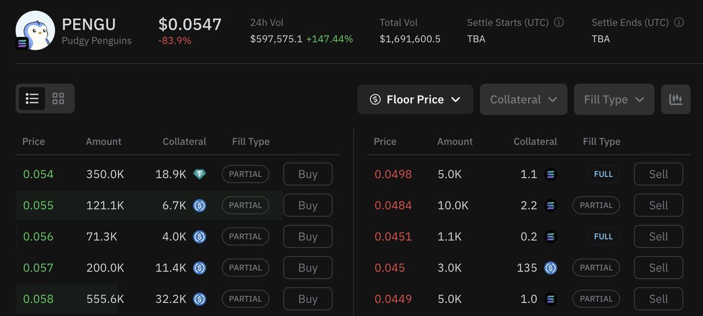This screenshot has height=316, width=703.
Task: Click the Amount column header in sell table
Action: (455, 142)
